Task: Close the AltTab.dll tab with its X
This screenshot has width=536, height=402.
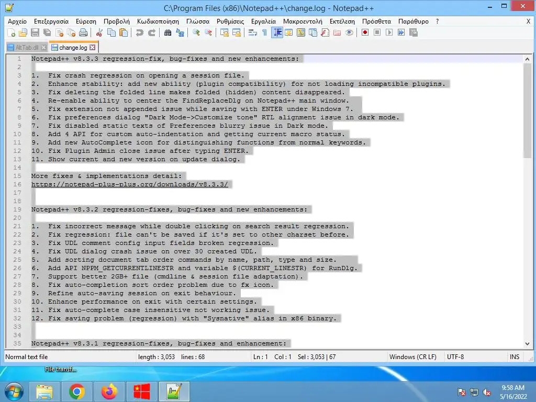Action: point(44,48)
